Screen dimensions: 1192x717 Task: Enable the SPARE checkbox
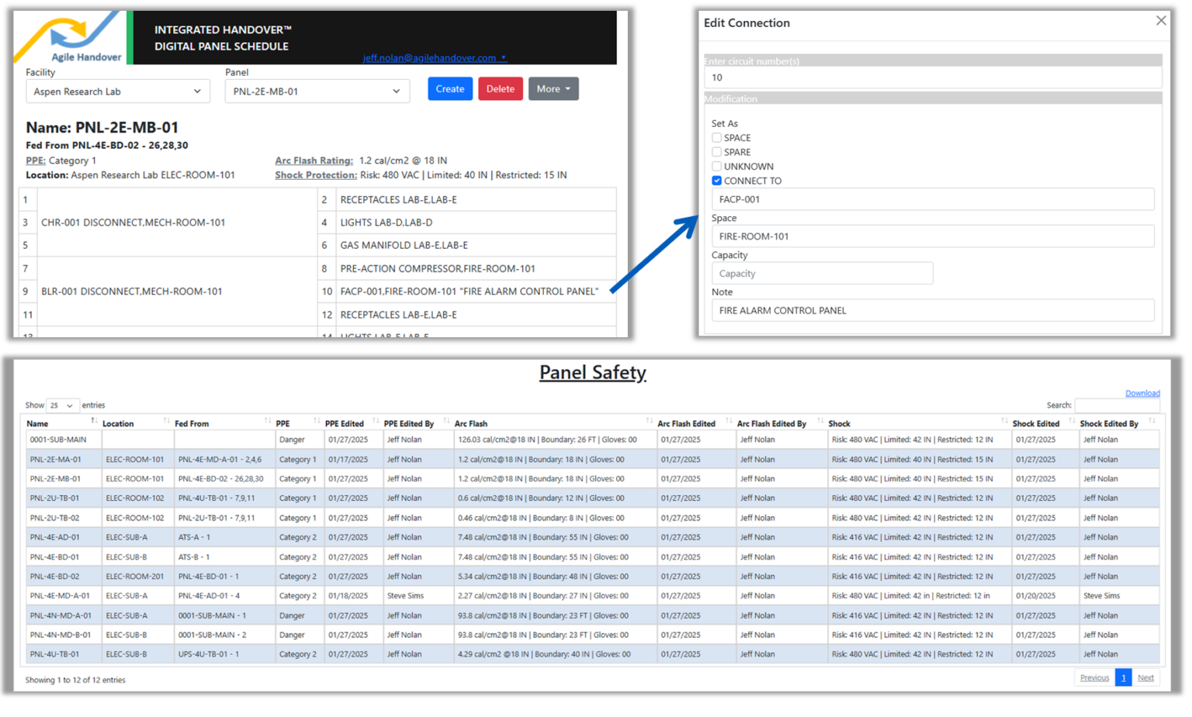(716, 152)
